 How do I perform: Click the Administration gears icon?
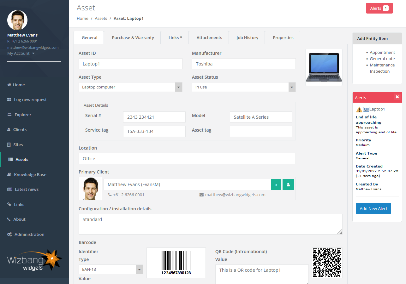click(x=9, y=234)
